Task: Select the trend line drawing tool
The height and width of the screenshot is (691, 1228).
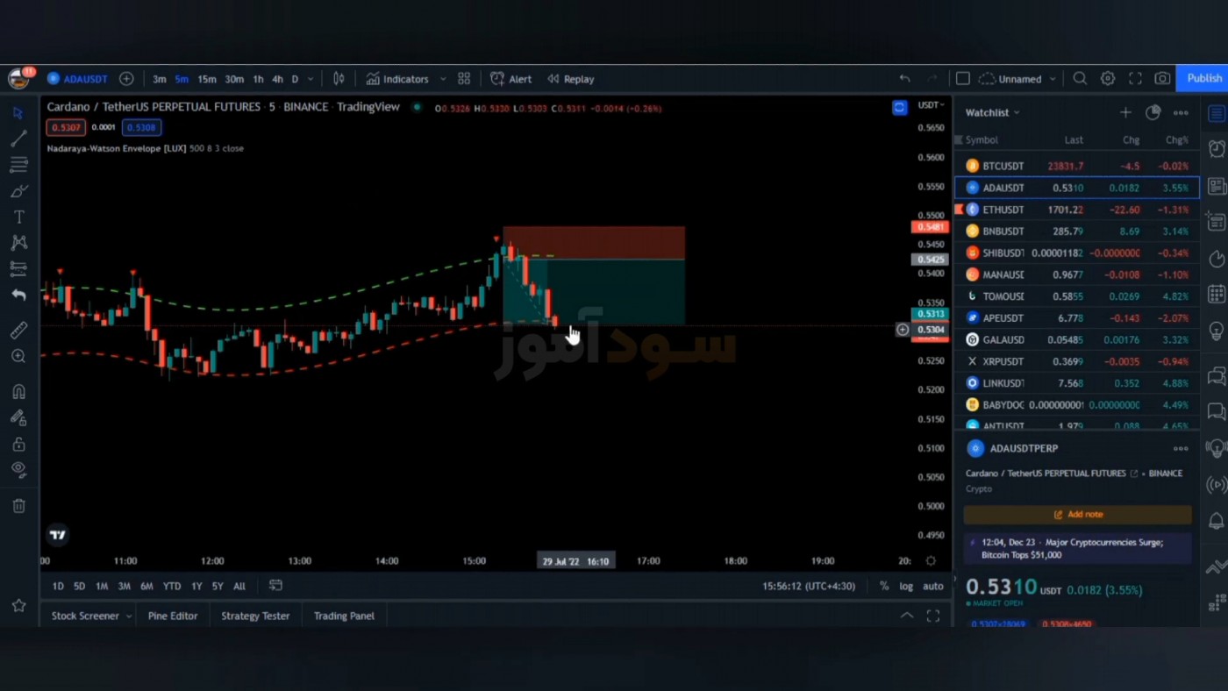Action: click(18, 139)
